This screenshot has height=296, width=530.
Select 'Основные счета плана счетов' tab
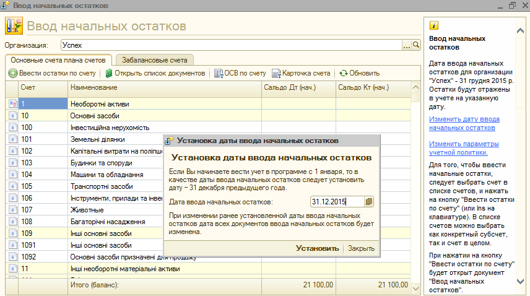point(59,60)
